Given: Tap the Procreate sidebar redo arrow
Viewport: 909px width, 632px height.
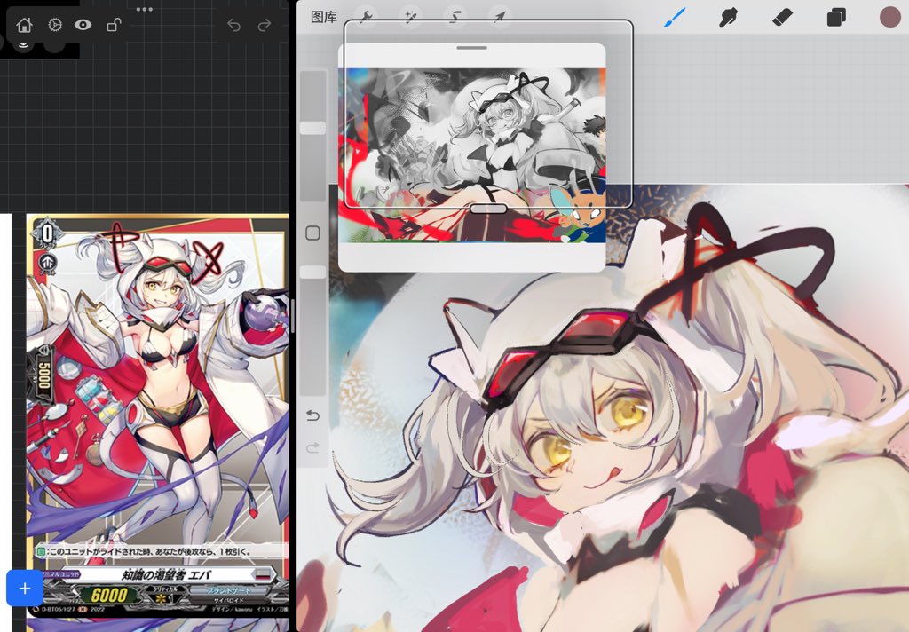Looking at the screenshot, I should 312,447.
